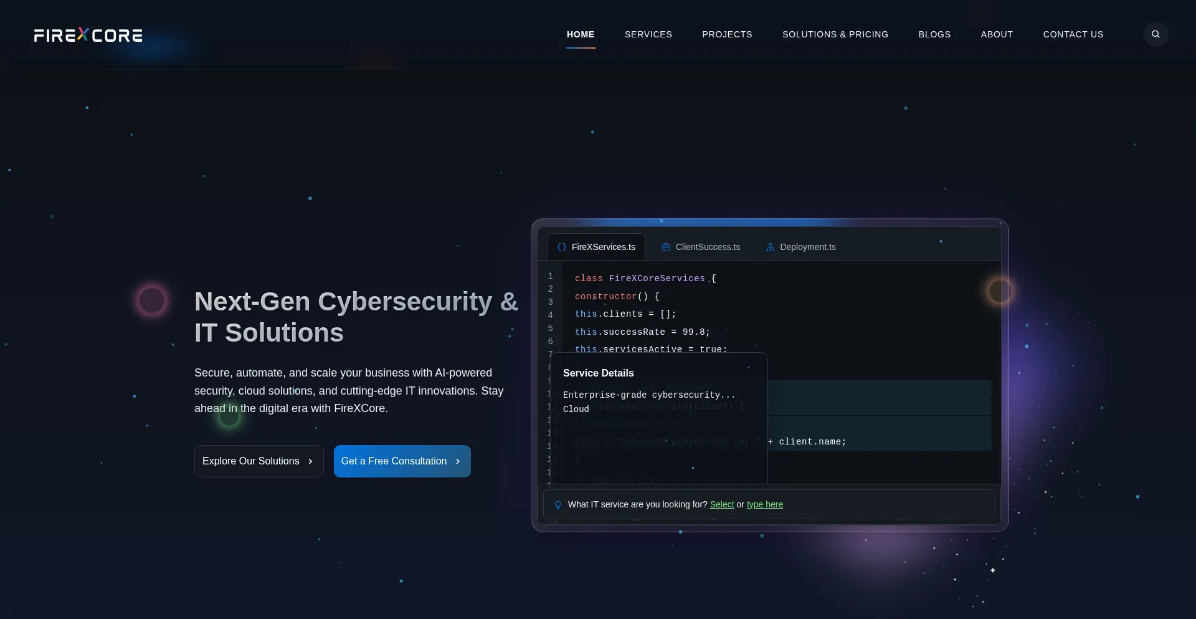This screenshot has width=1196, height=619.
Task: Click the code line 'this.successRate = 99.8;'
Action: 642,332
